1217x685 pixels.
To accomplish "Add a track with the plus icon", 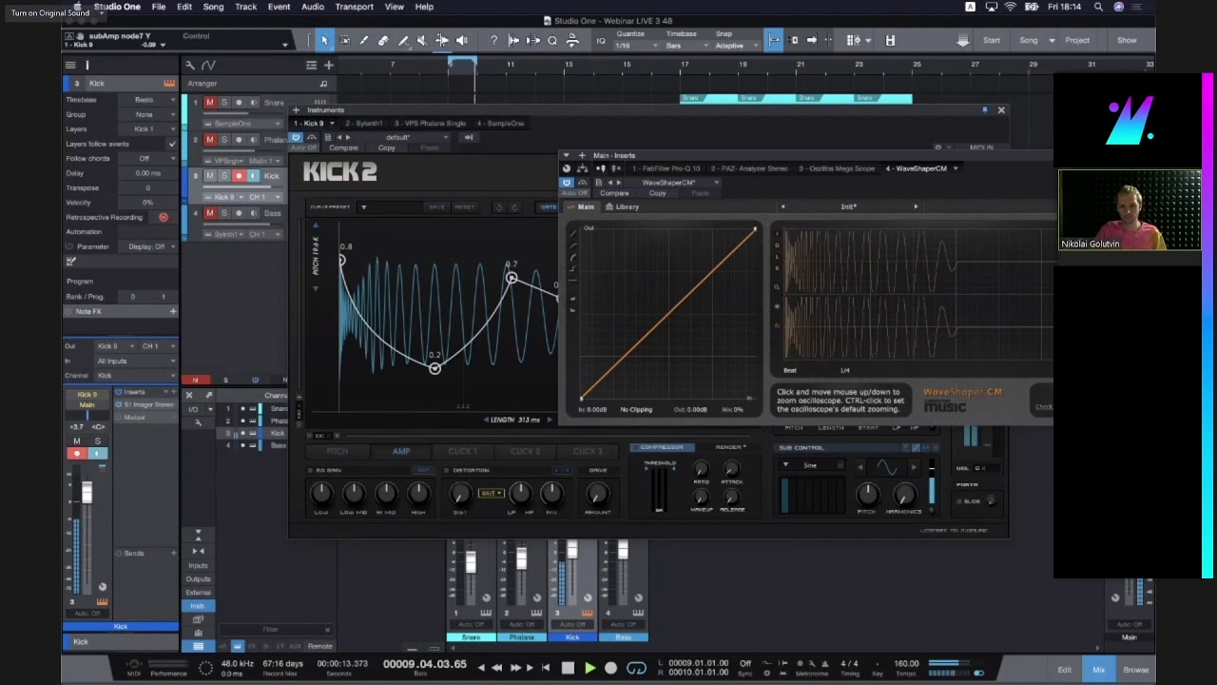I will click(x=329, y=65).
